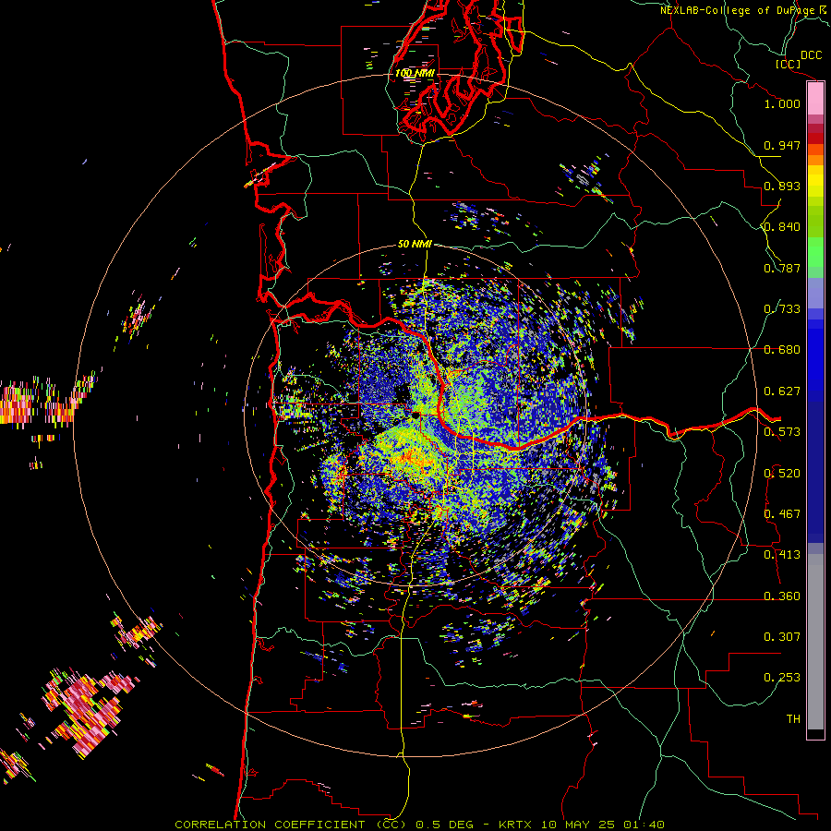
Task: Click the 0.947 legend value
Action: pos(782,145)
